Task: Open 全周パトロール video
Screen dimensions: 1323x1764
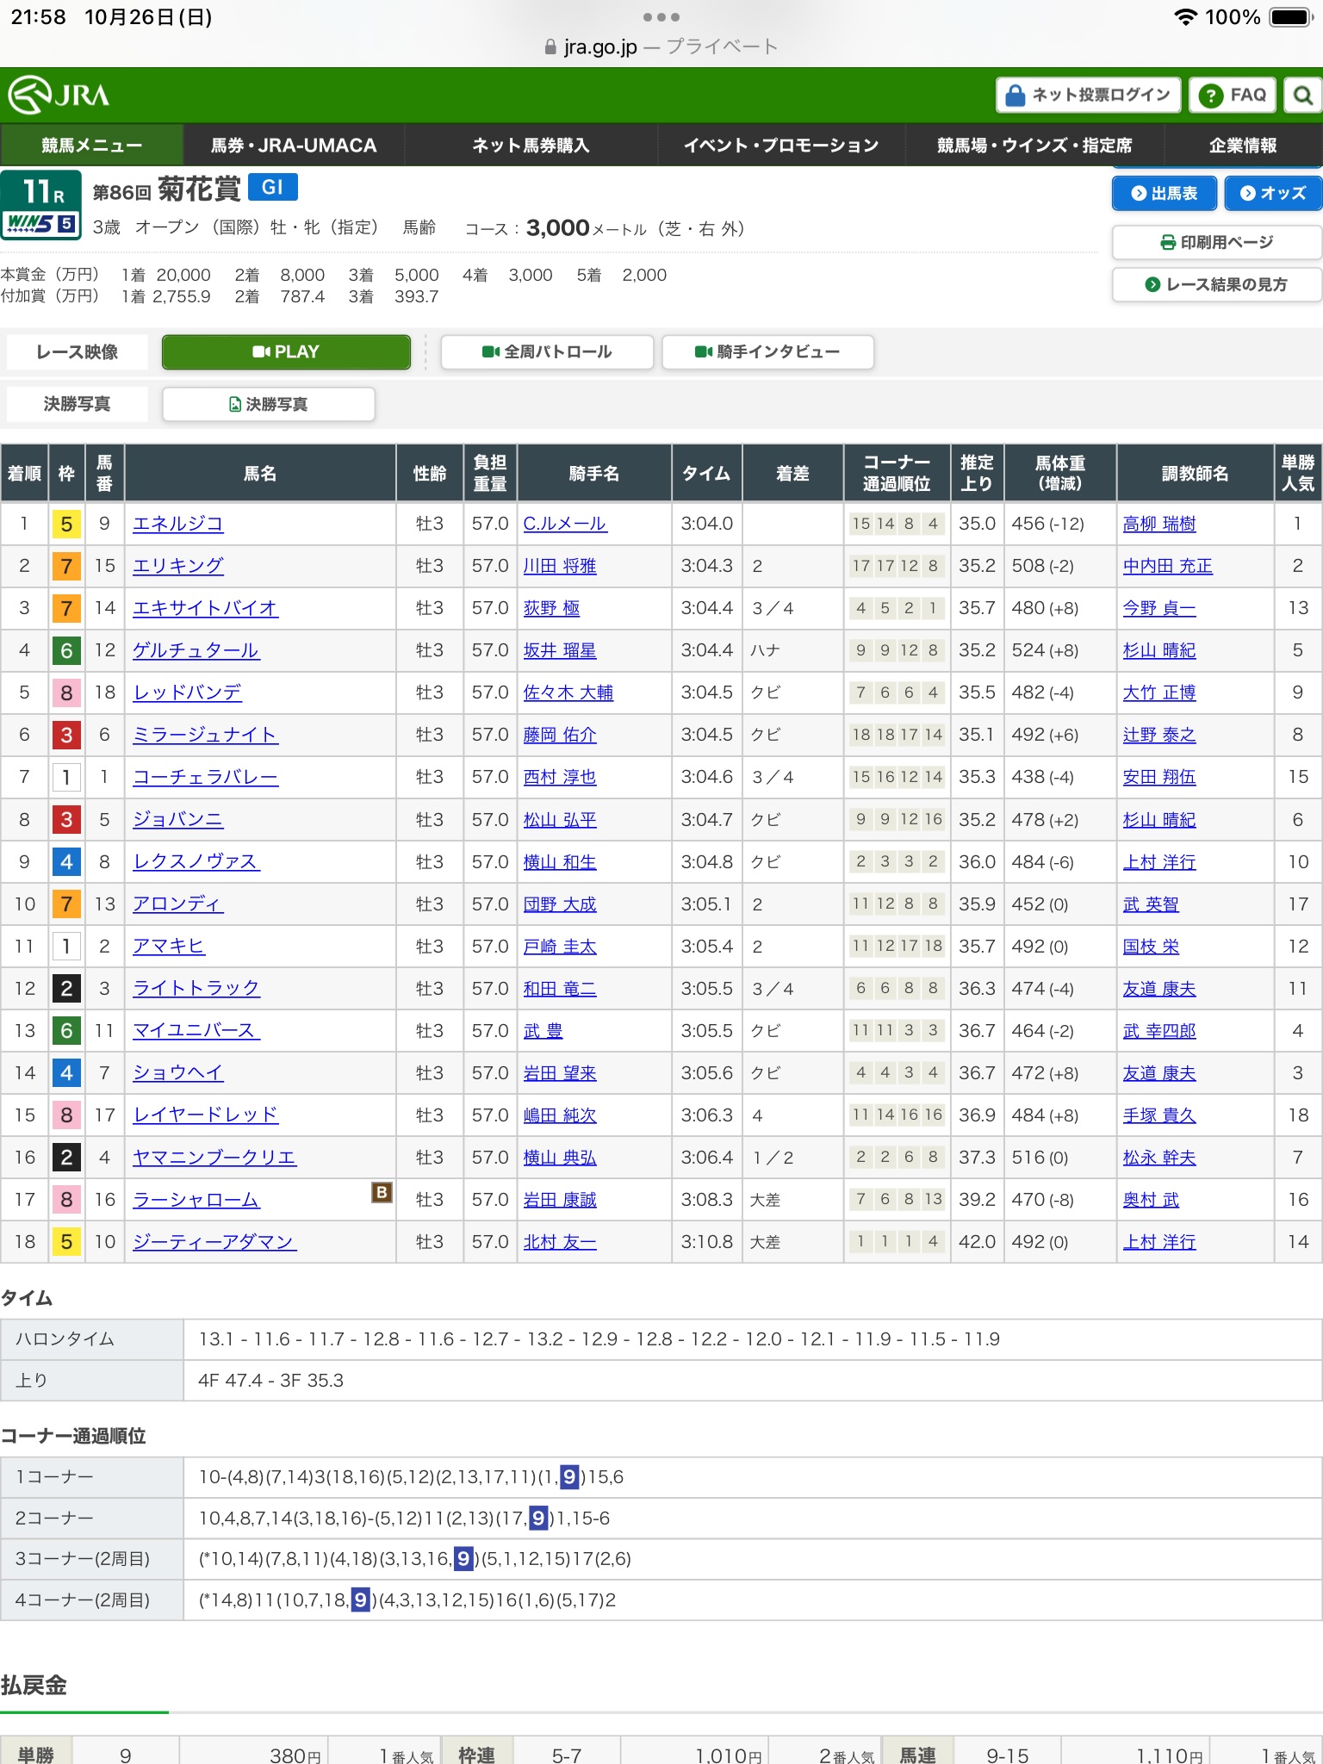Action: (547, 351)
